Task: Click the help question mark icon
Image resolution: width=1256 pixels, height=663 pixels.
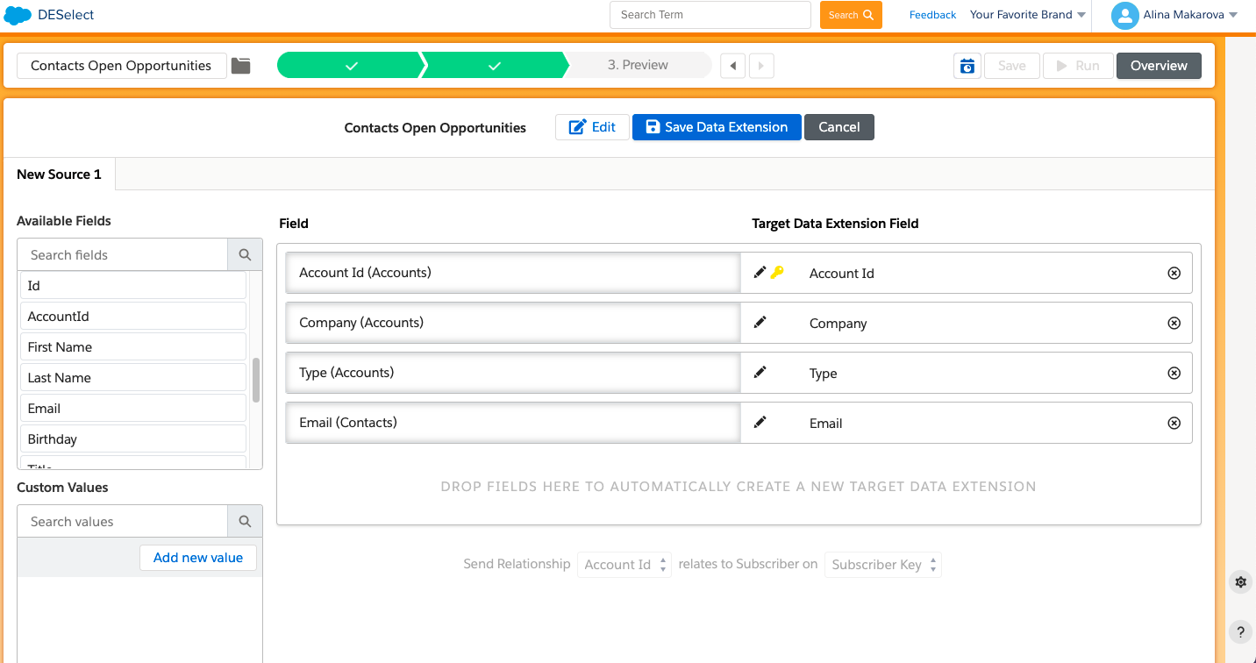Action: point(1240,631)
